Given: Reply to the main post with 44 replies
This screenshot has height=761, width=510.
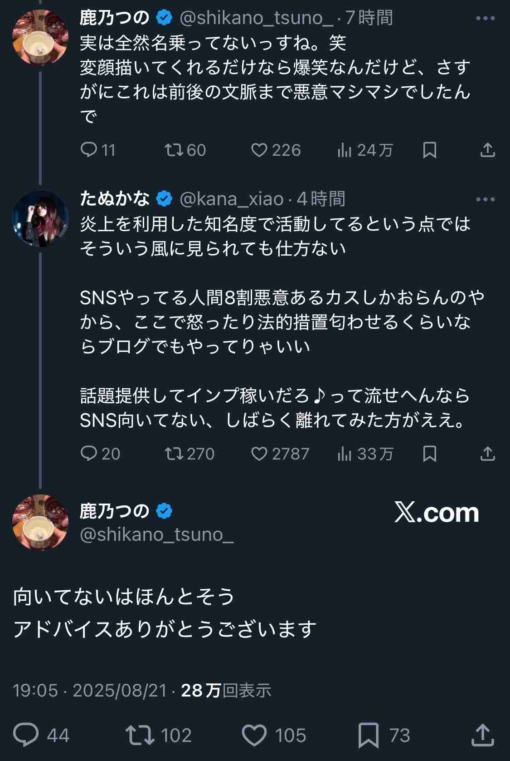Looking at the screenshot, I should click(x=26, y=735).
